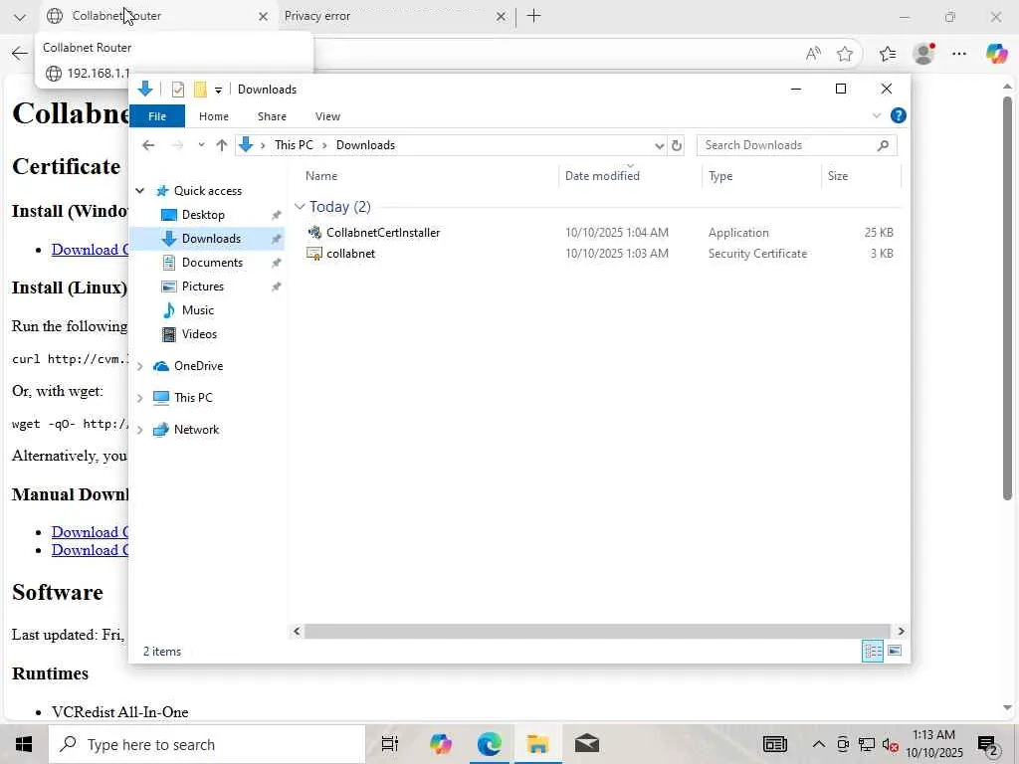Switch to Details view using status bar icon
1019x764 pixels.
click(x=872, y=651)
